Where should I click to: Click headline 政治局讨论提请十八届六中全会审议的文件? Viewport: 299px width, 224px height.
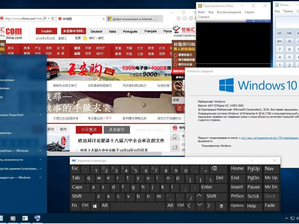tap(121, 141)
